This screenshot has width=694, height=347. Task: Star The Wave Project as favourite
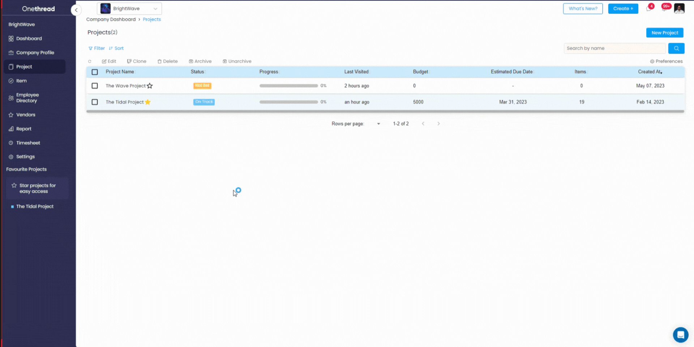click(x=150, y=86)
